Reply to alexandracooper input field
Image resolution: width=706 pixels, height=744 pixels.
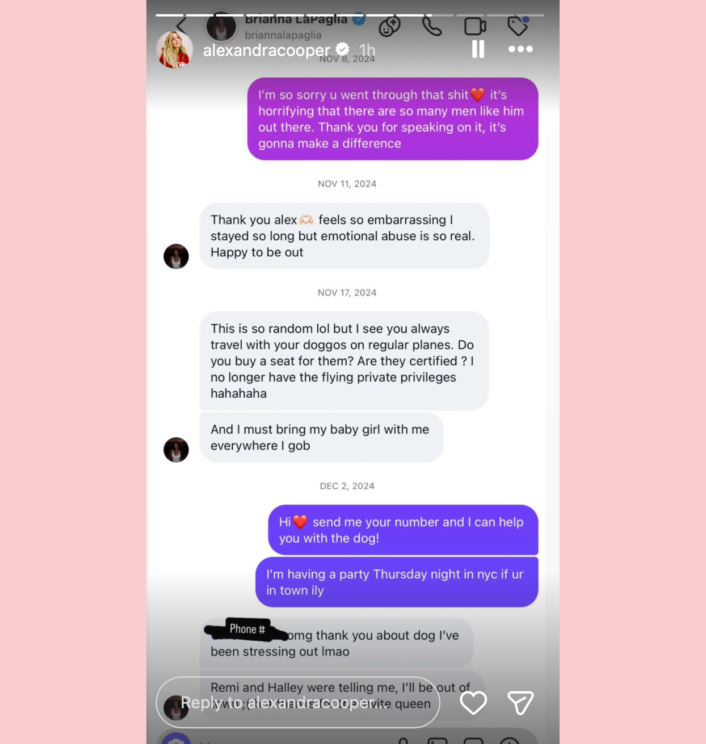coord(298,702)
